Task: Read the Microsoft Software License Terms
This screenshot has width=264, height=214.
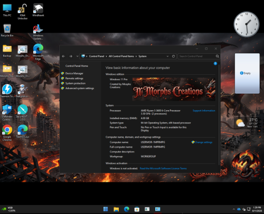Action: [163, 168]
